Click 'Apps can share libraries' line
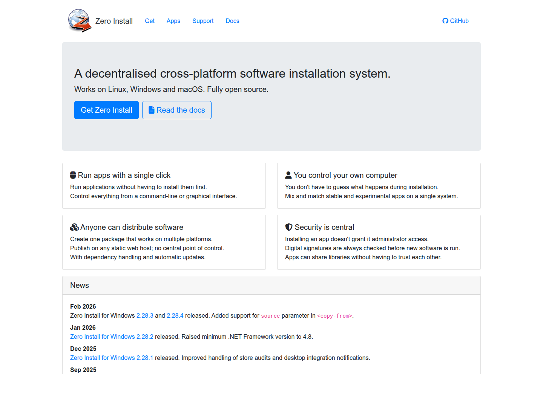The image size is (543, 407). point(363,257)
